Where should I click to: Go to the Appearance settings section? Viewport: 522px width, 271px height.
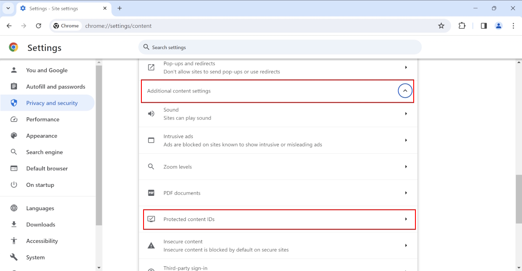[42, 135]
